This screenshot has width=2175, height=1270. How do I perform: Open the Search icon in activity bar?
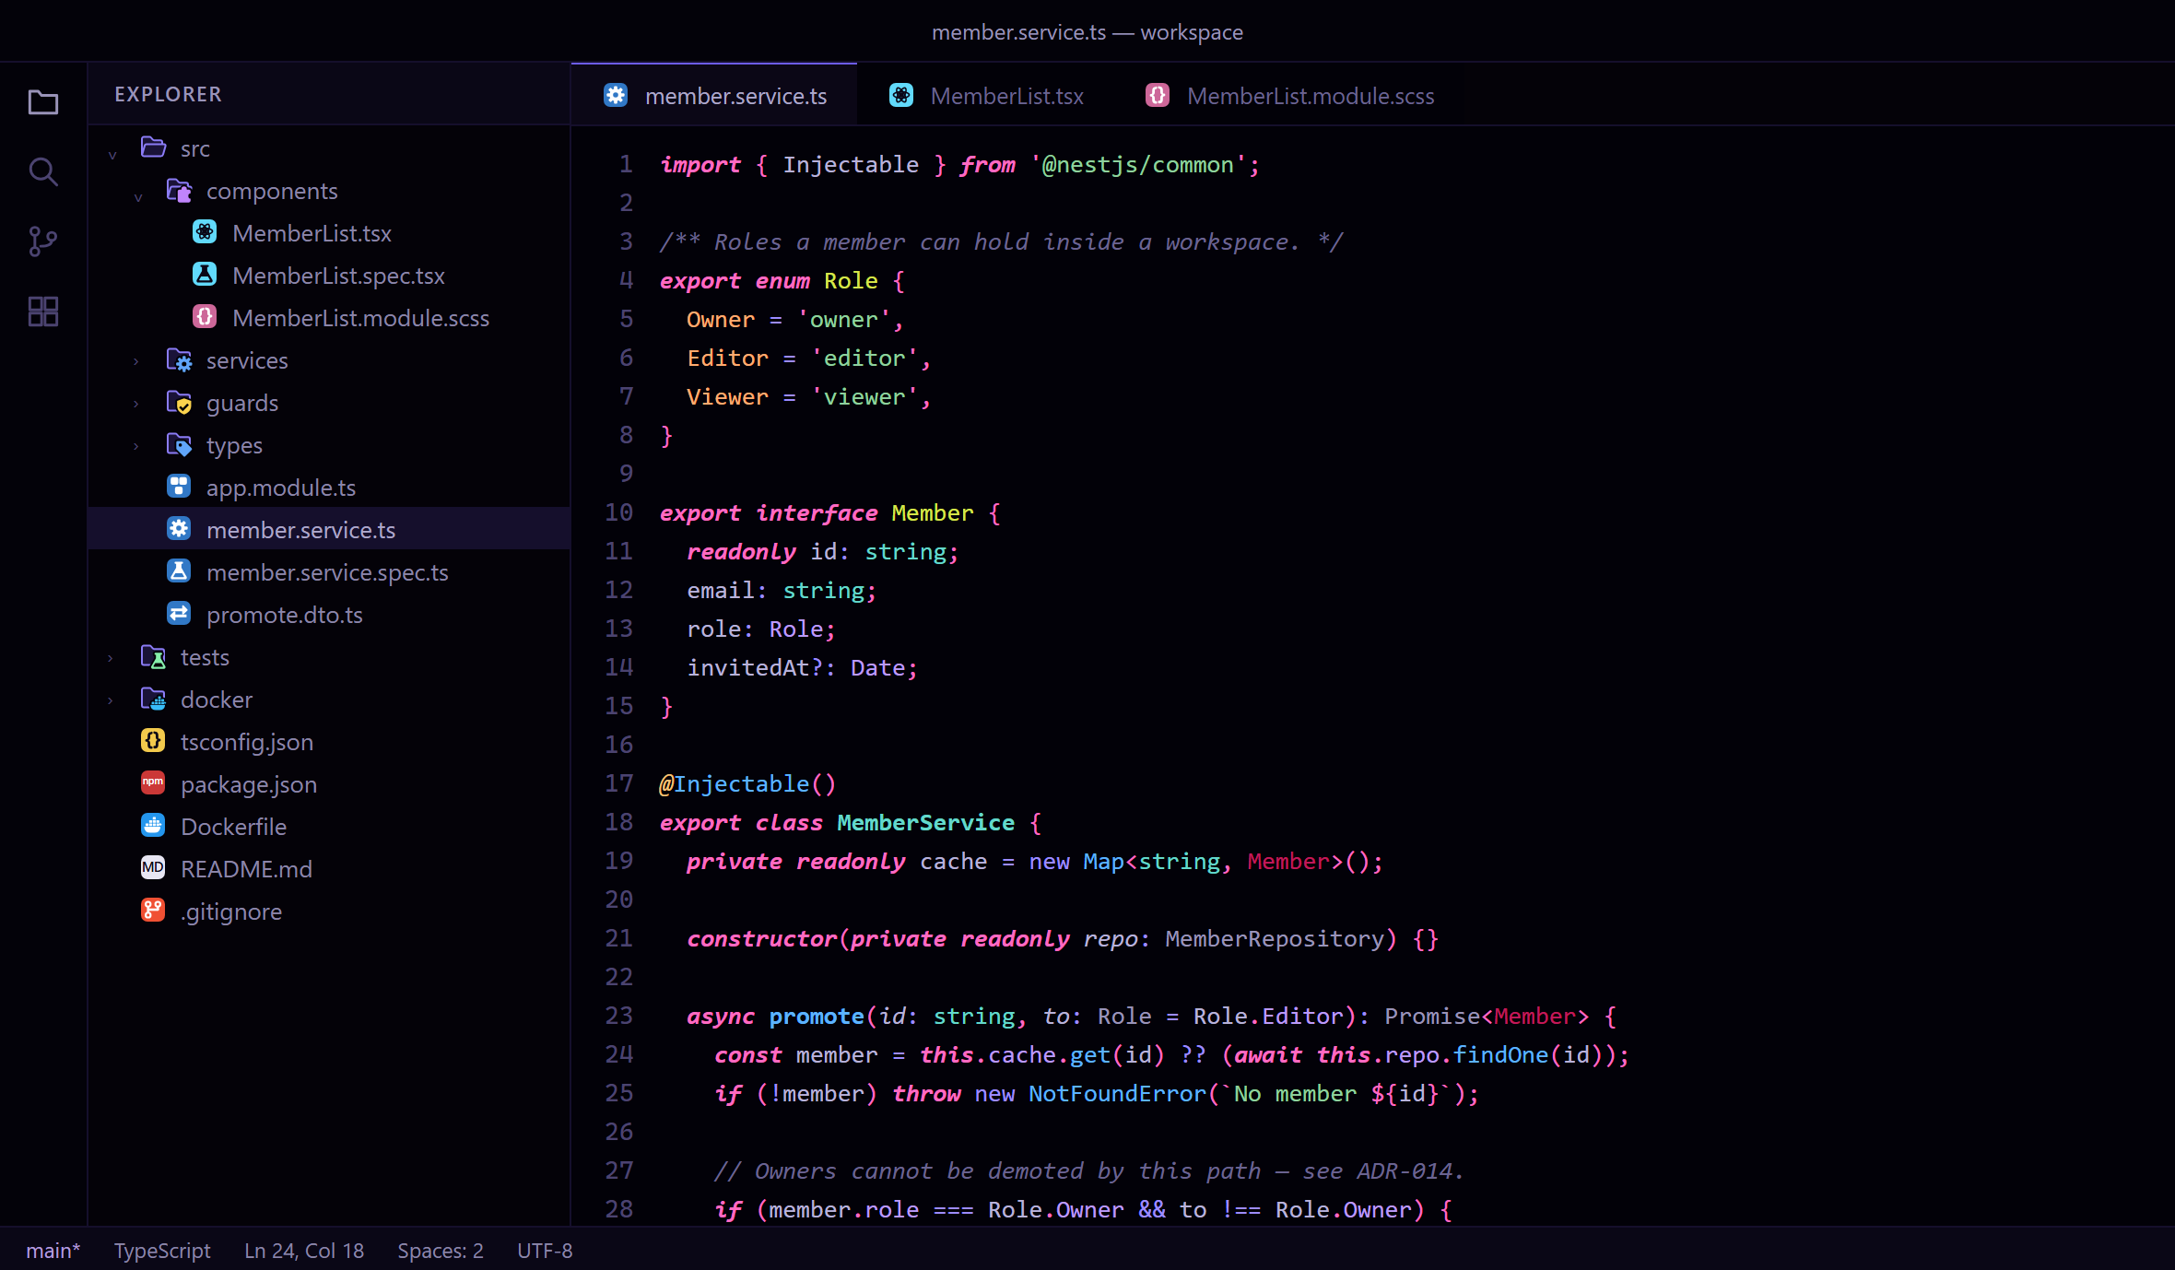[x=43, y=171]
